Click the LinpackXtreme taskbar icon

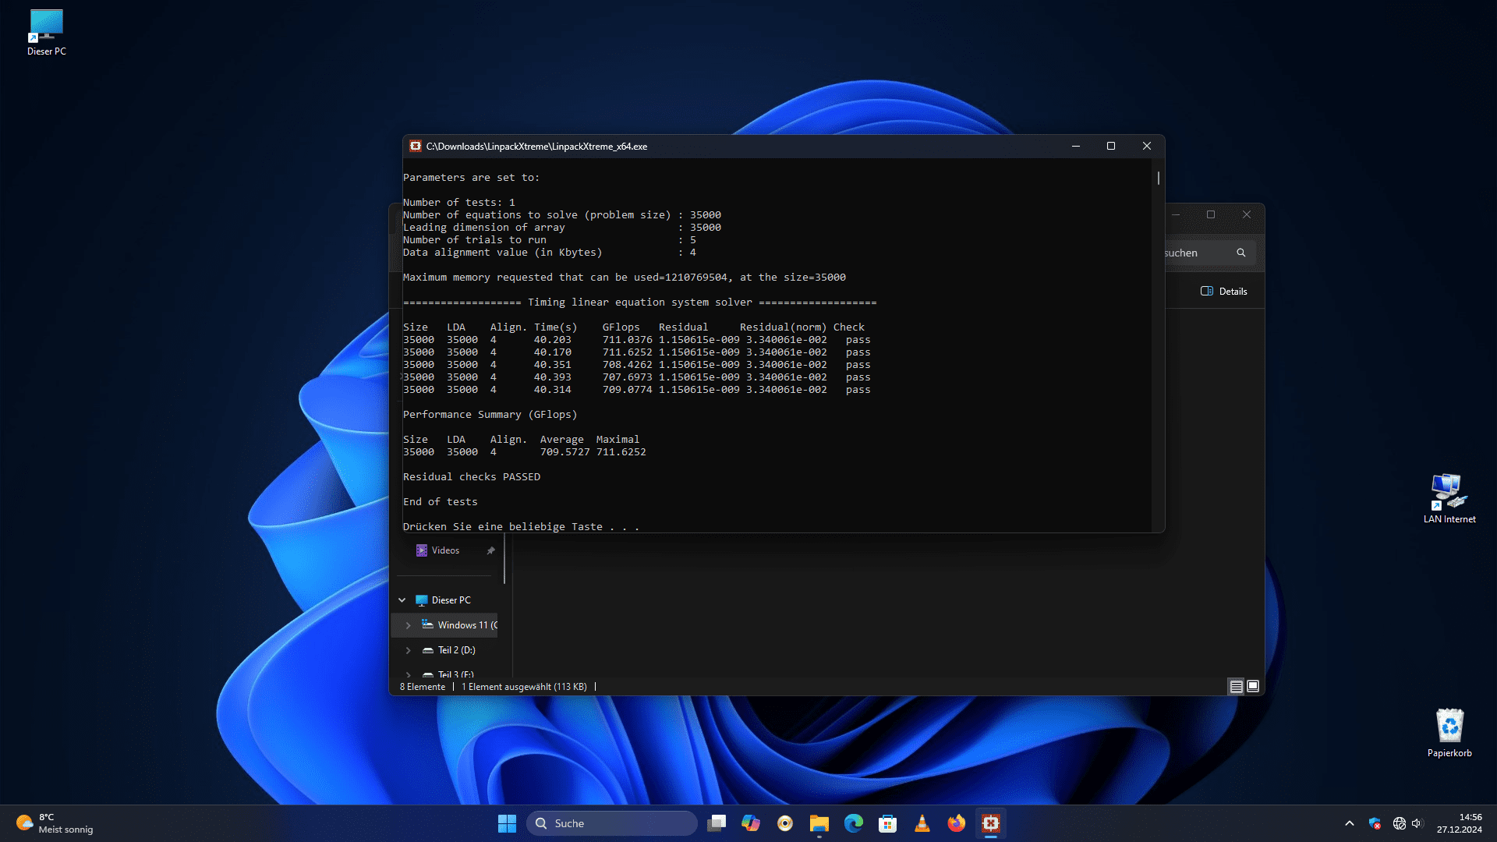click(x=990, y=823)
